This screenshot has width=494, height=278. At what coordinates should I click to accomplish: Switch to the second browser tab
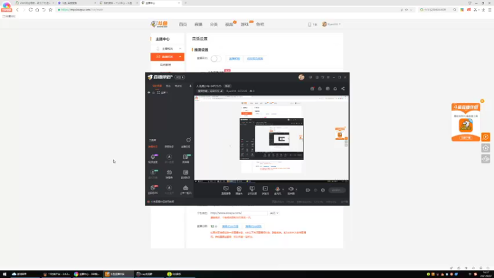(77, 3)
